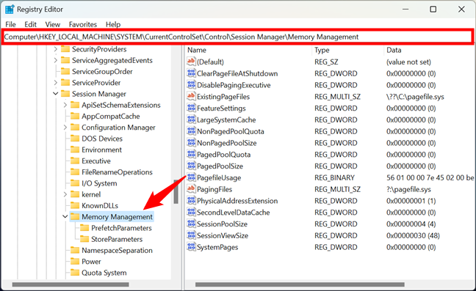Expand the kernel key
The width and height of the screenshot is (476, 291).
click(x=65, y=194)
